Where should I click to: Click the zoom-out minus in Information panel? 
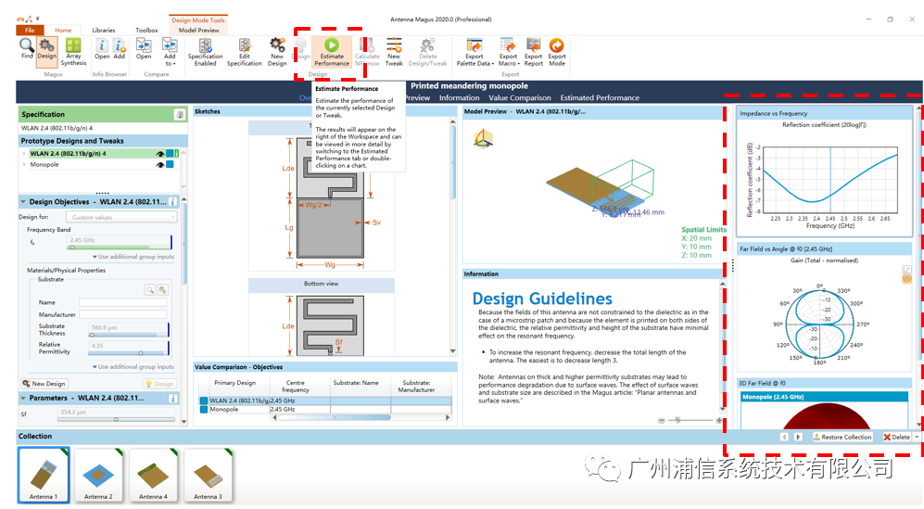coord(661,421)
